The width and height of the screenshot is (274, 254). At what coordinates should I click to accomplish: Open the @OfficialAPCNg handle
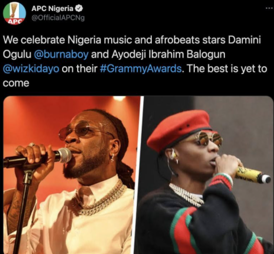click(58, 18)
